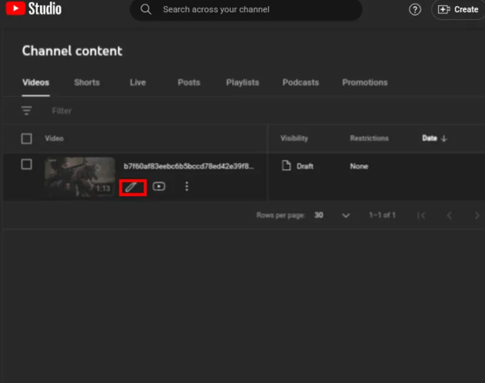485x383 pixels.
Task: Click the help question mark icon
Action: 415,10
